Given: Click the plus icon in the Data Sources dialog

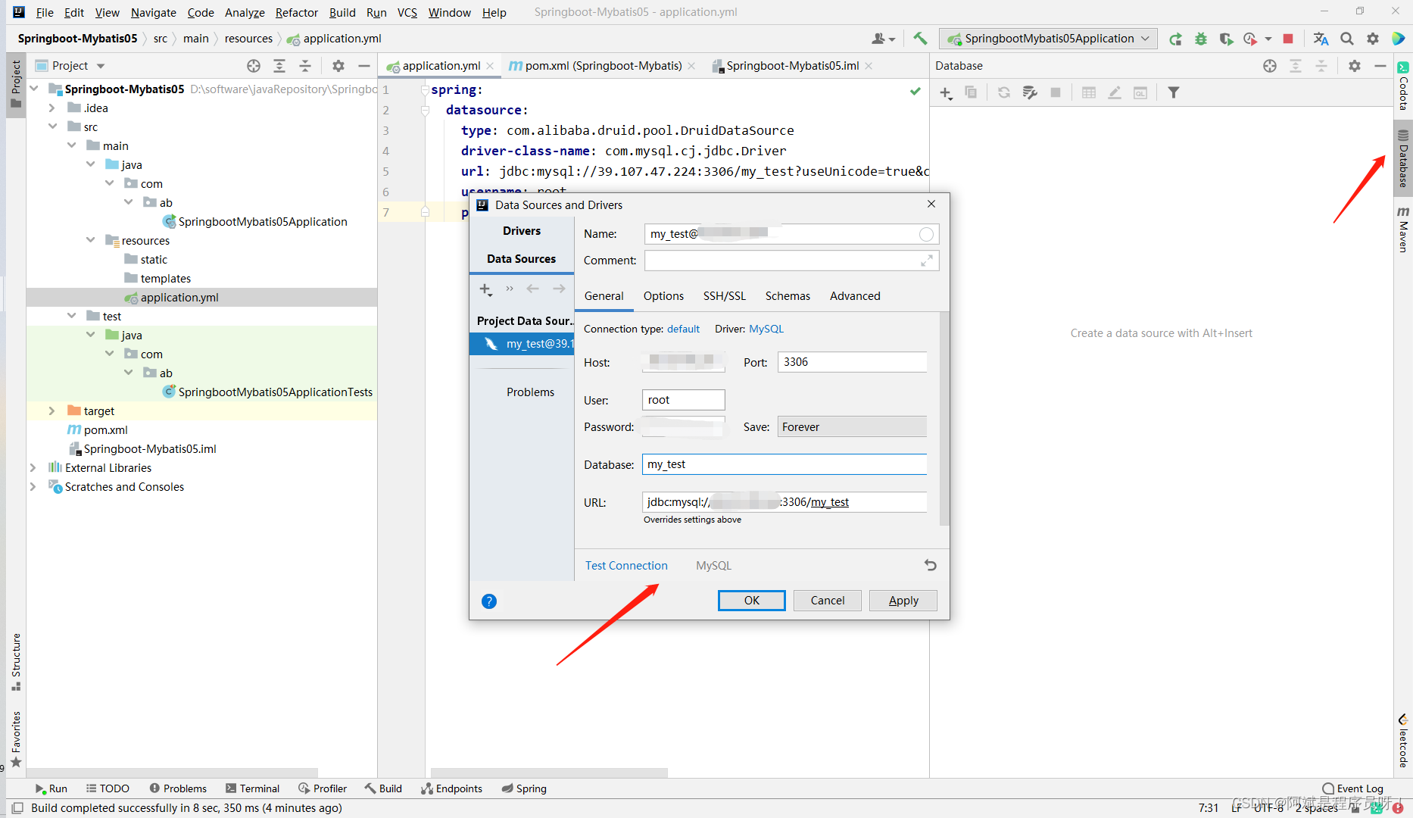Looking at the screenshot, I should pyautogui.click(x=485, y=289).
